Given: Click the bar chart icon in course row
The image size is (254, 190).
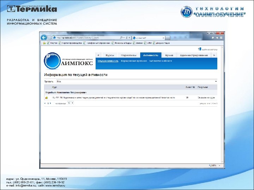Looking at the screenshot, I should 47,98.
